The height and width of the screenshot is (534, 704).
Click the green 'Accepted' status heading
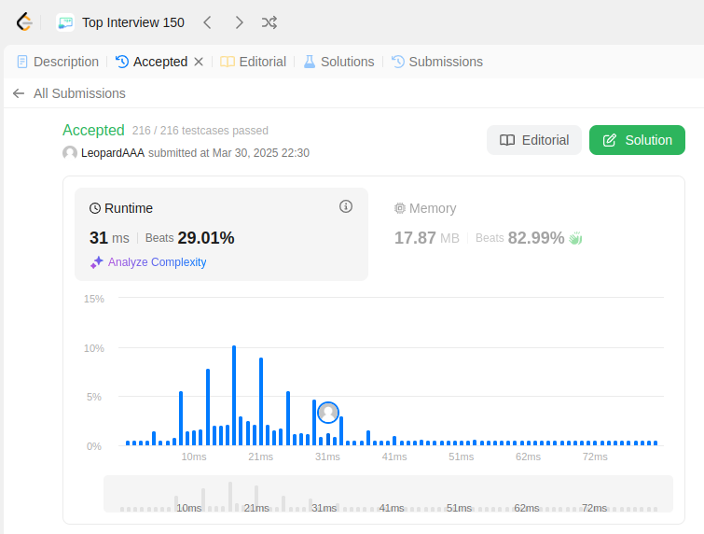coord(93,131)
